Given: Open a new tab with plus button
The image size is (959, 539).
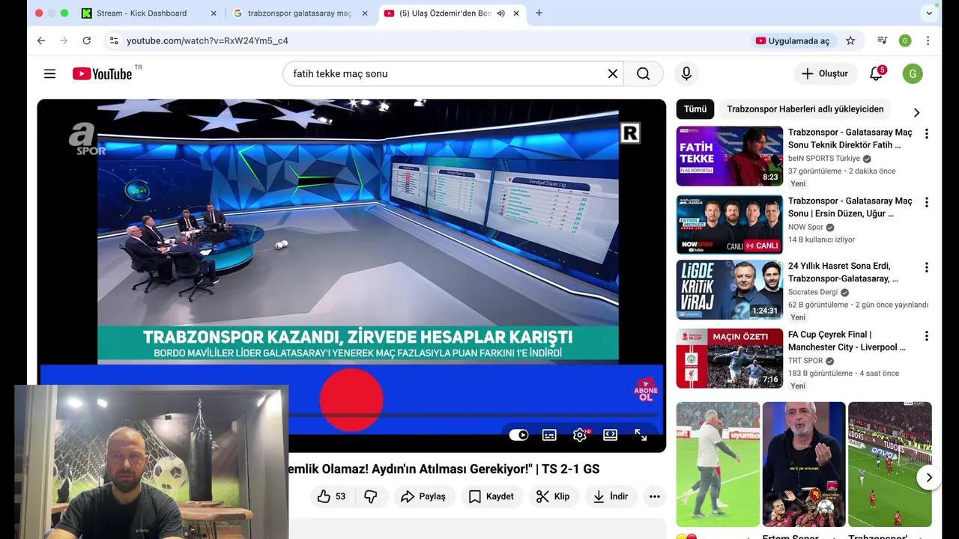Looking at the screenshot, I should pyautogui.click(x=539, y=13).
